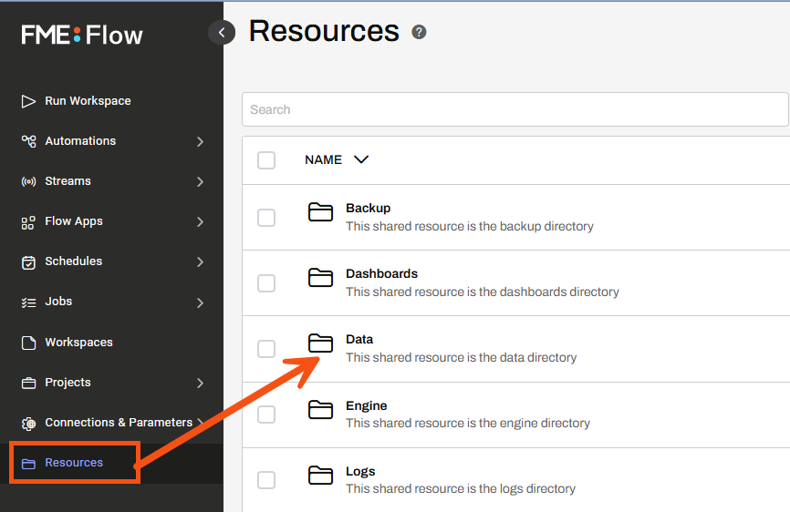Image resolution: width=790 pixels, height=512 pixels.
Task: Select Jobs in the sidebar
Action: (58, 302)
